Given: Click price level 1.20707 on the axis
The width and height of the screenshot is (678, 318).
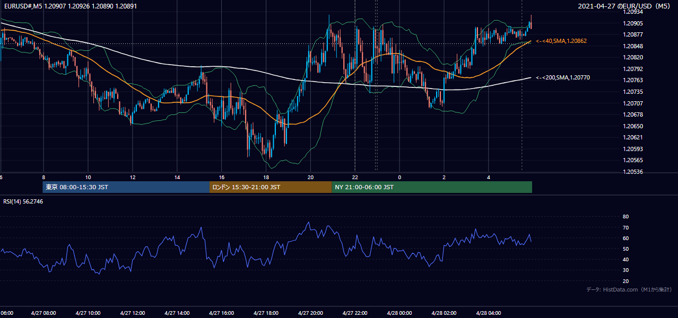Looking at the screenshot, I should point(632,103).
